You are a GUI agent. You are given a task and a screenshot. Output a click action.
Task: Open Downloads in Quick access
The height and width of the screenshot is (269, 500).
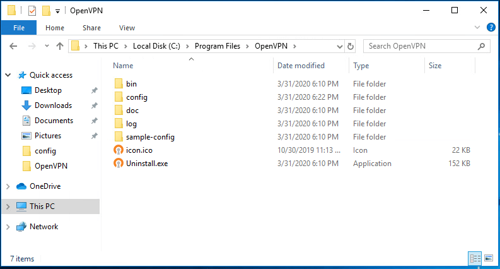pos(53,105)
